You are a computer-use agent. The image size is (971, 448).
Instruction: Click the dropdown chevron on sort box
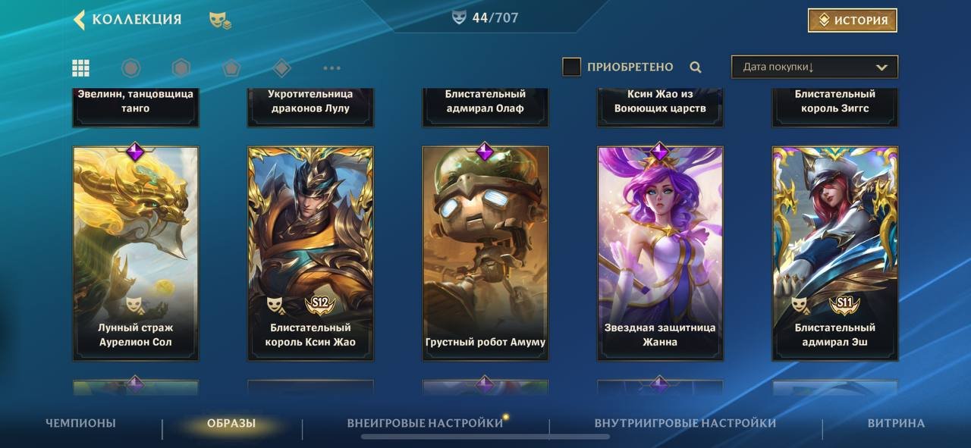pyautogui.click(x=881, y=67)
